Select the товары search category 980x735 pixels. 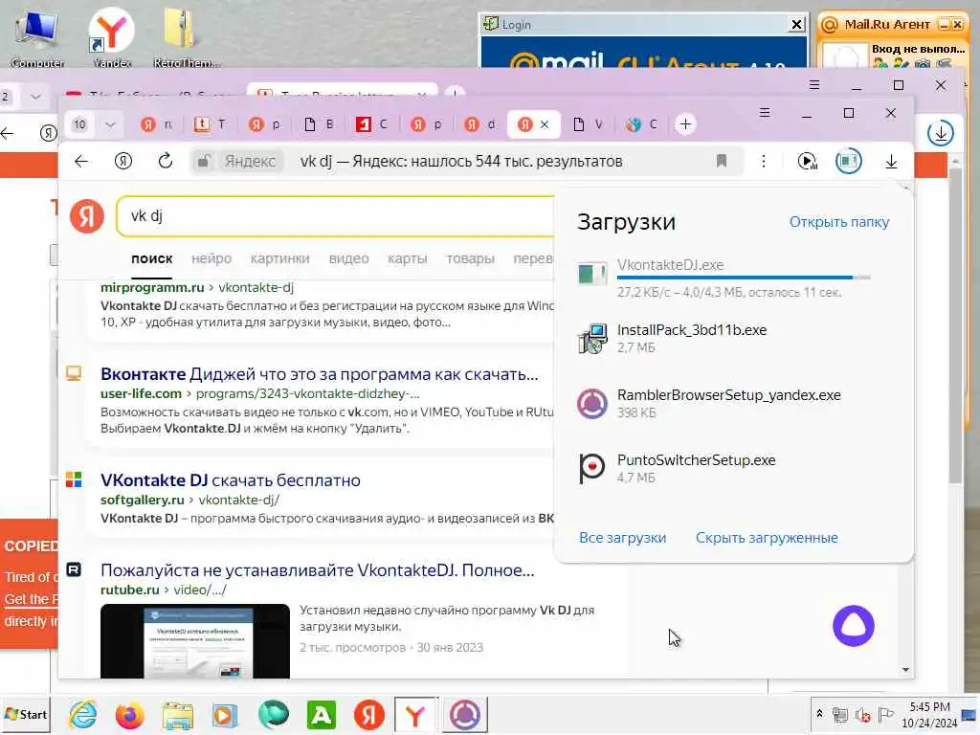tap(470, 258)
